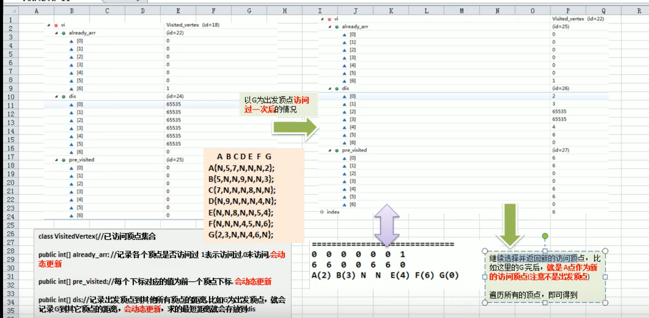Collapse right 'pre_visited' node with id=27
This screenshot has height=318, width=649.
[x=329, y=150]
